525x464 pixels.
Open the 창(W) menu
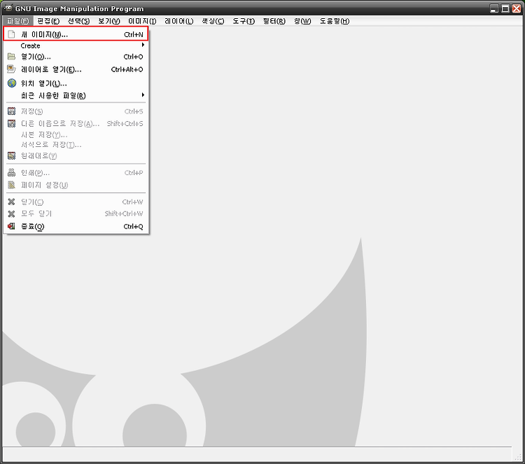[302, 21]
